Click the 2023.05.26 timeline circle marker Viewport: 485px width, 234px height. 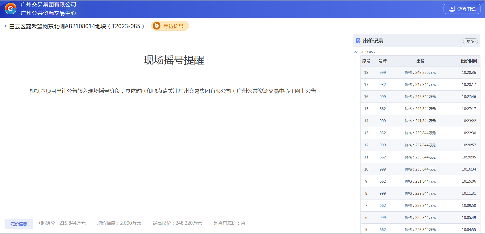tap(355, 51)
